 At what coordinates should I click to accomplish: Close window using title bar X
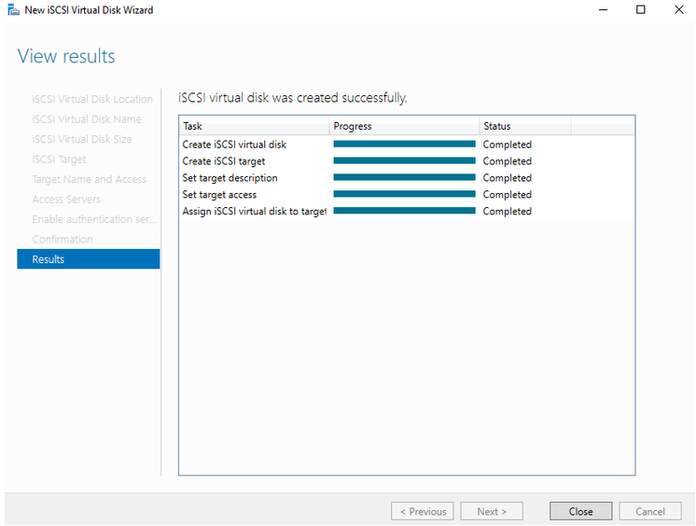pos(678,10)
